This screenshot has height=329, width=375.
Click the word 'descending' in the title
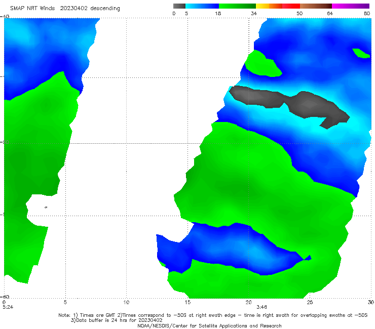point(105,9)
